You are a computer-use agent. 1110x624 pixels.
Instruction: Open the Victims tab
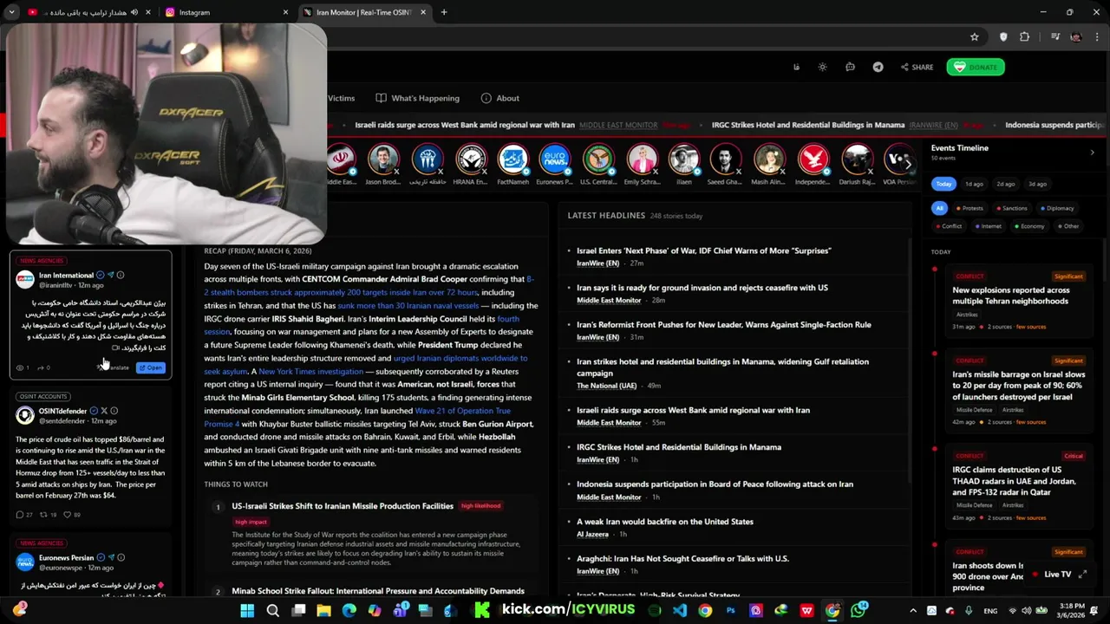tap(341, 98)
